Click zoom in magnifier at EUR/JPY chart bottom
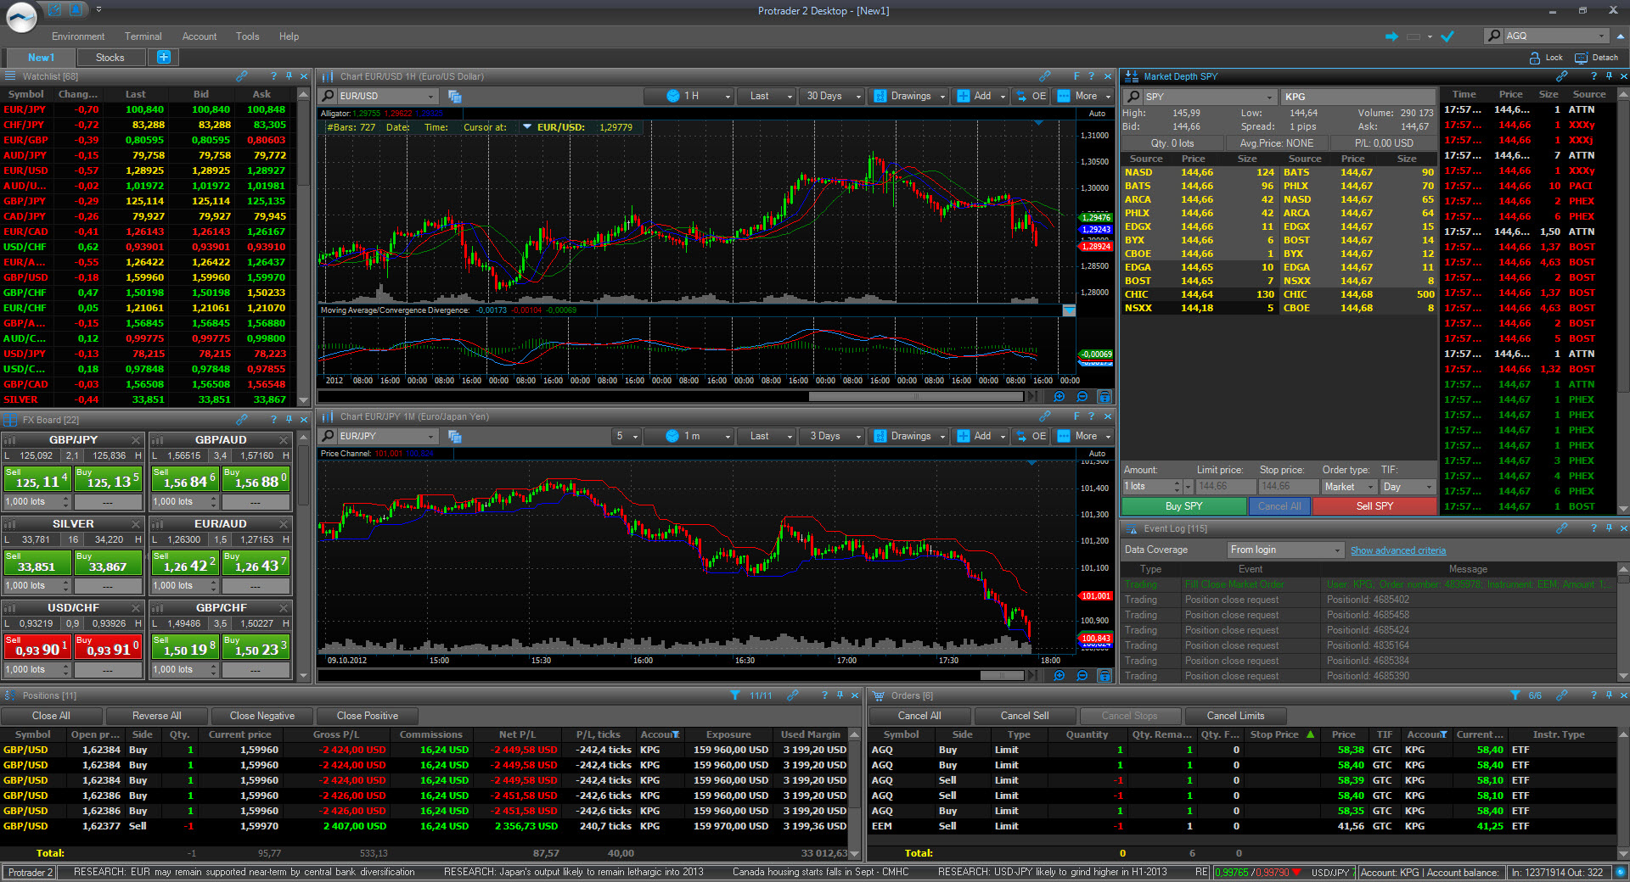1630x882 pixels. [x=1059, y=675]
